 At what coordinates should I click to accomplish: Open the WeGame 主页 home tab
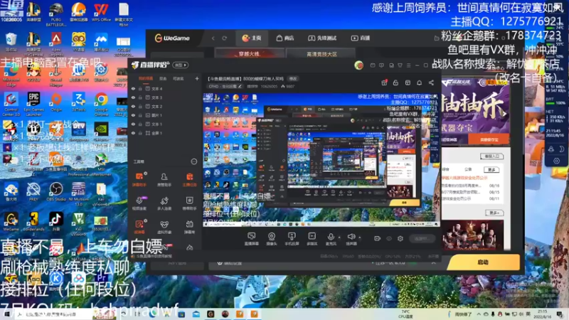pyautogui.click(x=252, y=38)
